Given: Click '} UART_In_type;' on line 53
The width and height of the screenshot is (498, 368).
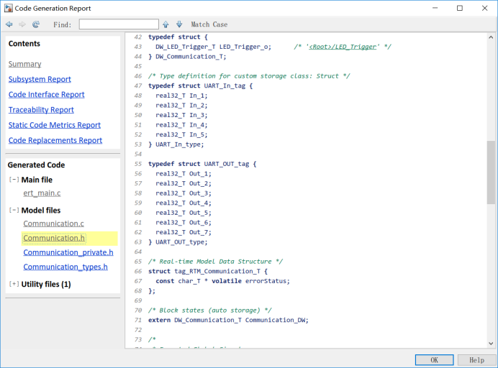Looking at the screenshot, I should pos(176,144).
